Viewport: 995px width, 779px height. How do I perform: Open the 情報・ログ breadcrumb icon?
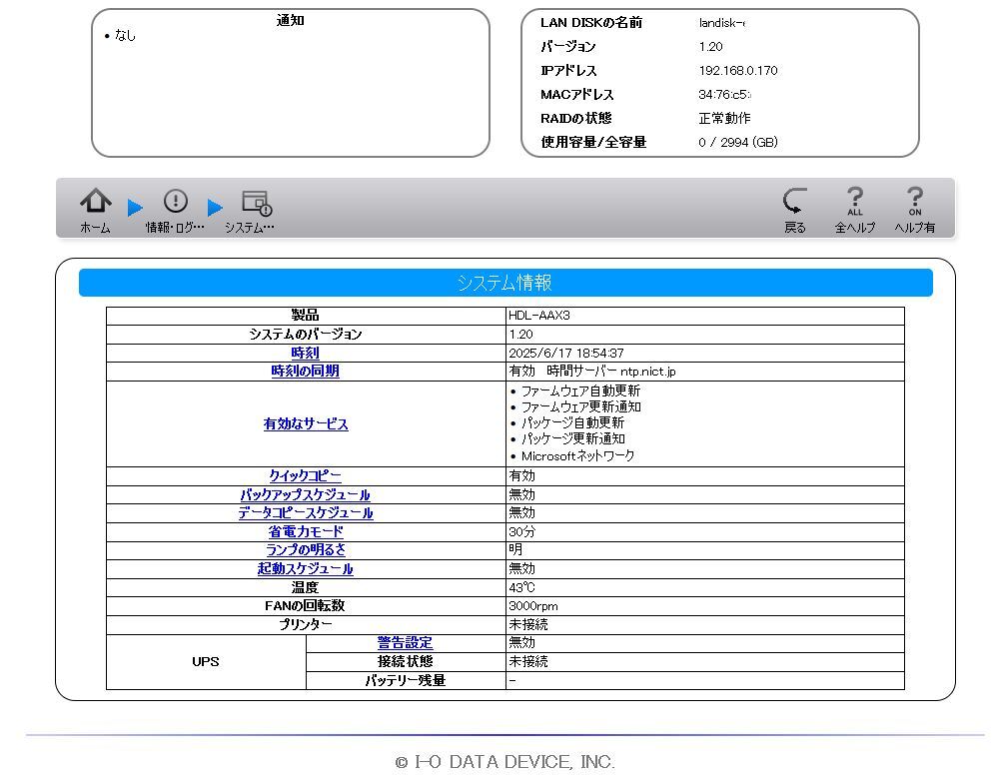176,201
